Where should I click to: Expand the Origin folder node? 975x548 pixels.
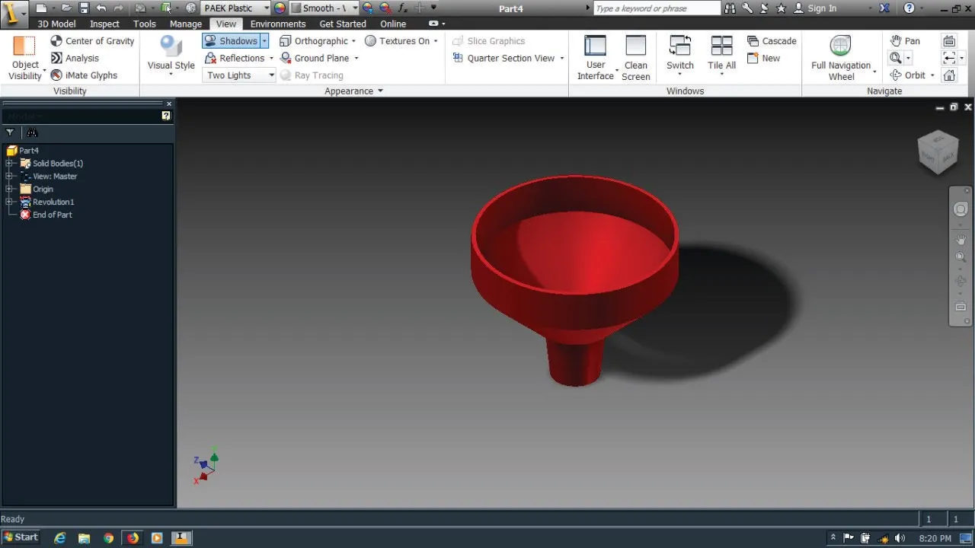tap(9, 189)
